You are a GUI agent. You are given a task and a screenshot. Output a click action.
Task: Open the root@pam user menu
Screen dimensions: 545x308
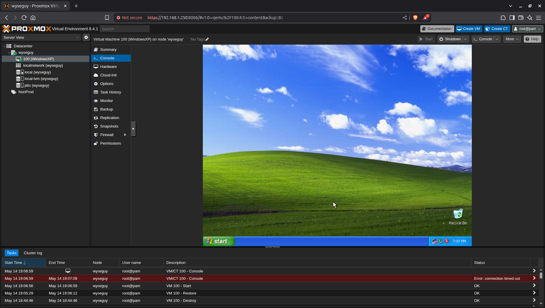tap(527, 29)
